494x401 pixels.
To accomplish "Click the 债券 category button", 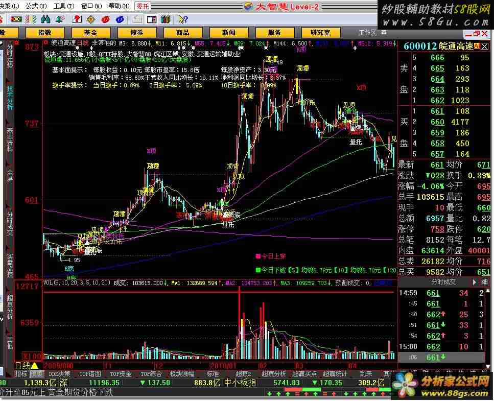I will pos(137,33).
